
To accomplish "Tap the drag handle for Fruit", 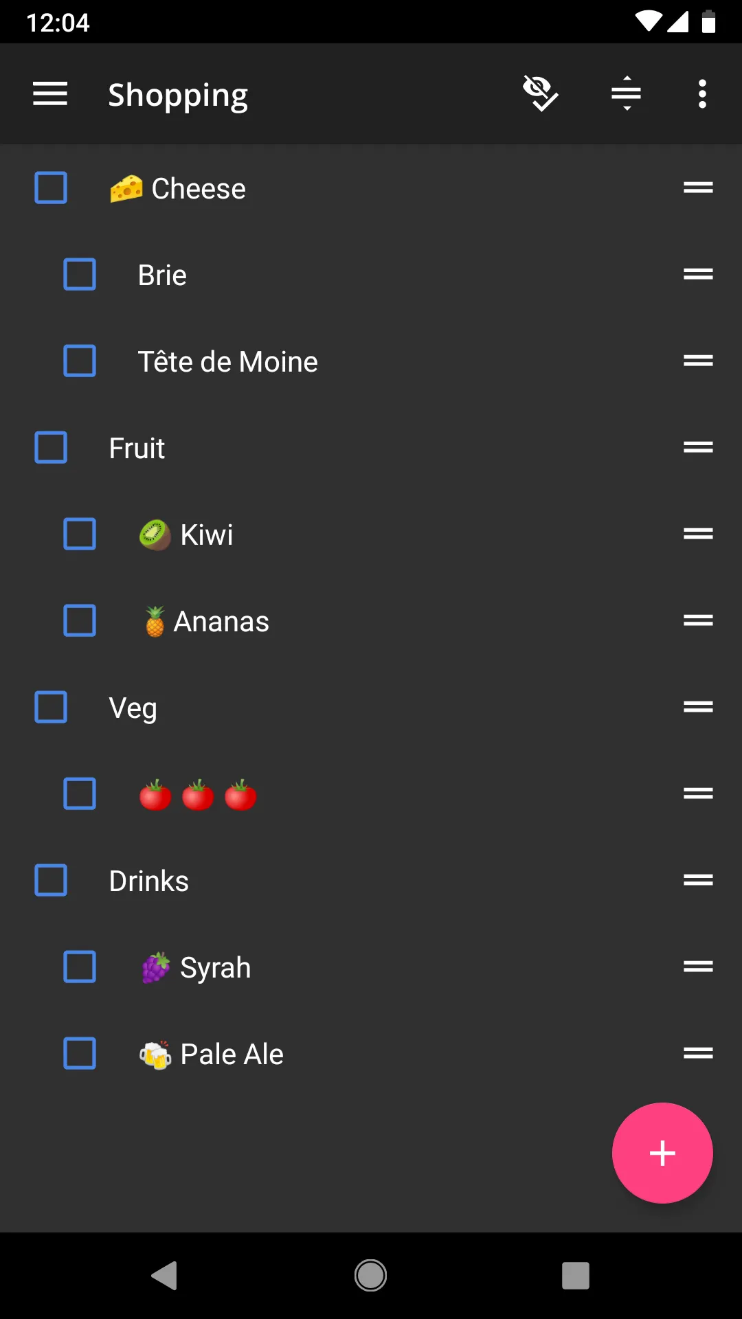I will point(698,448).
